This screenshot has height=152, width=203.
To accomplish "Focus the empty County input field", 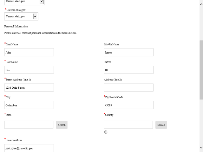I will coord(128,125).
